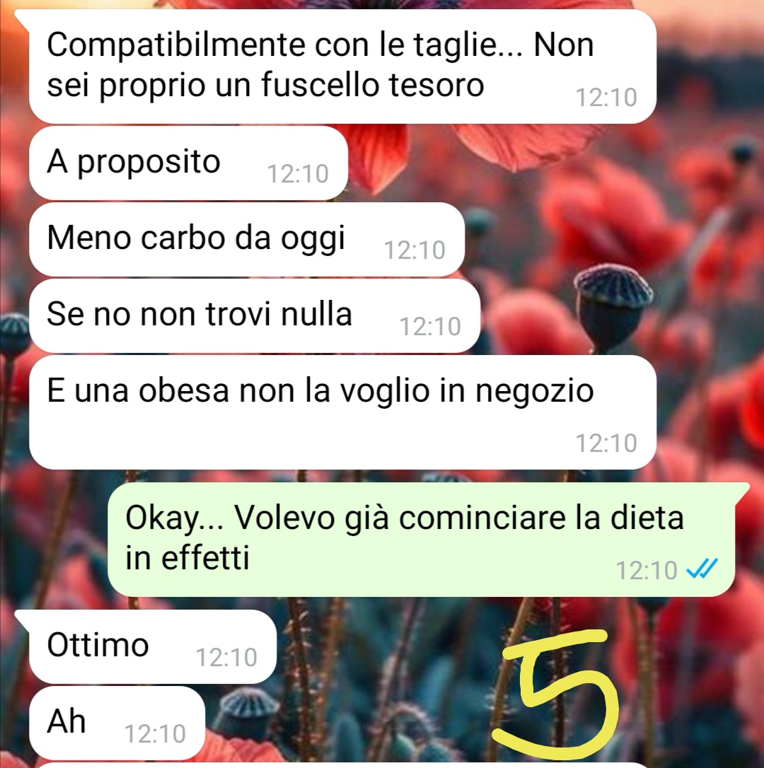Tap the timestamp of the green sent message
764x768 pixels.
pyautogui.click(x=646, y=571)
